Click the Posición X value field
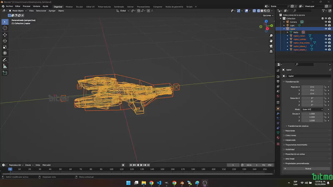 click(312, 87)
